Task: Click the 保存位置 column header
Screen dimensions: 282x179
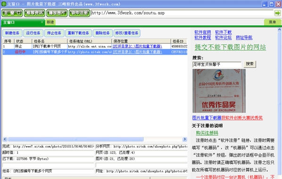Action: pyautogui.click(x=141, y=41)
